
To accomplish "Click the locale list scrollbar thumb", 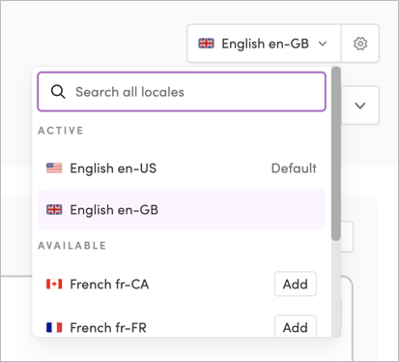I will (336, 154).
